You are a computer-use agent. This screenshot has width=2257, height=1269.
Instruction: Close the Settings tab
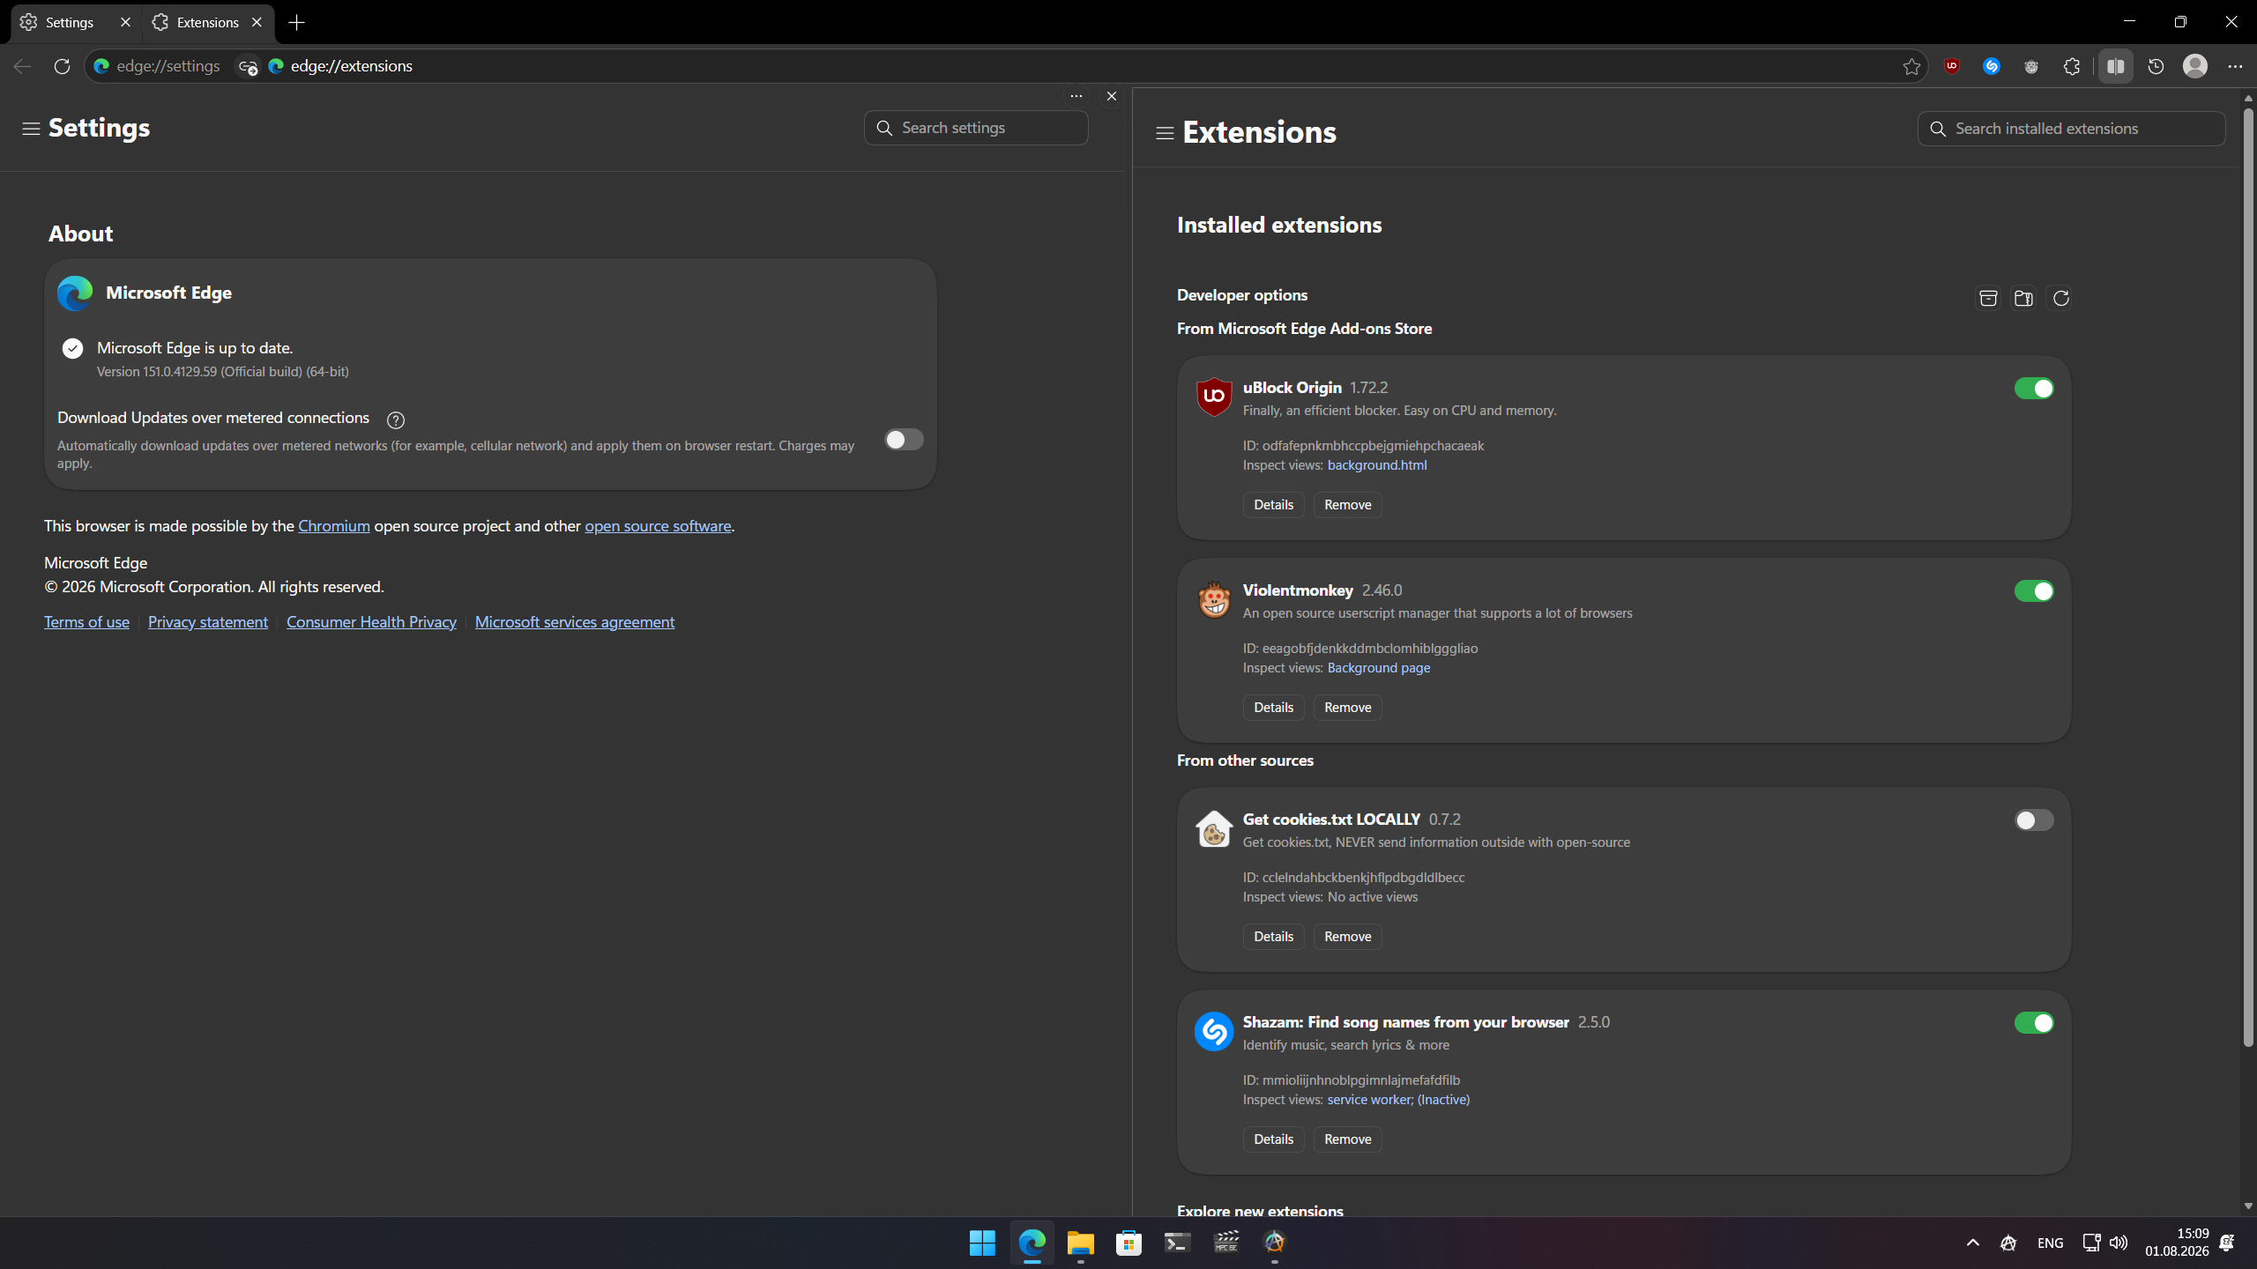[x=125, y=23]
